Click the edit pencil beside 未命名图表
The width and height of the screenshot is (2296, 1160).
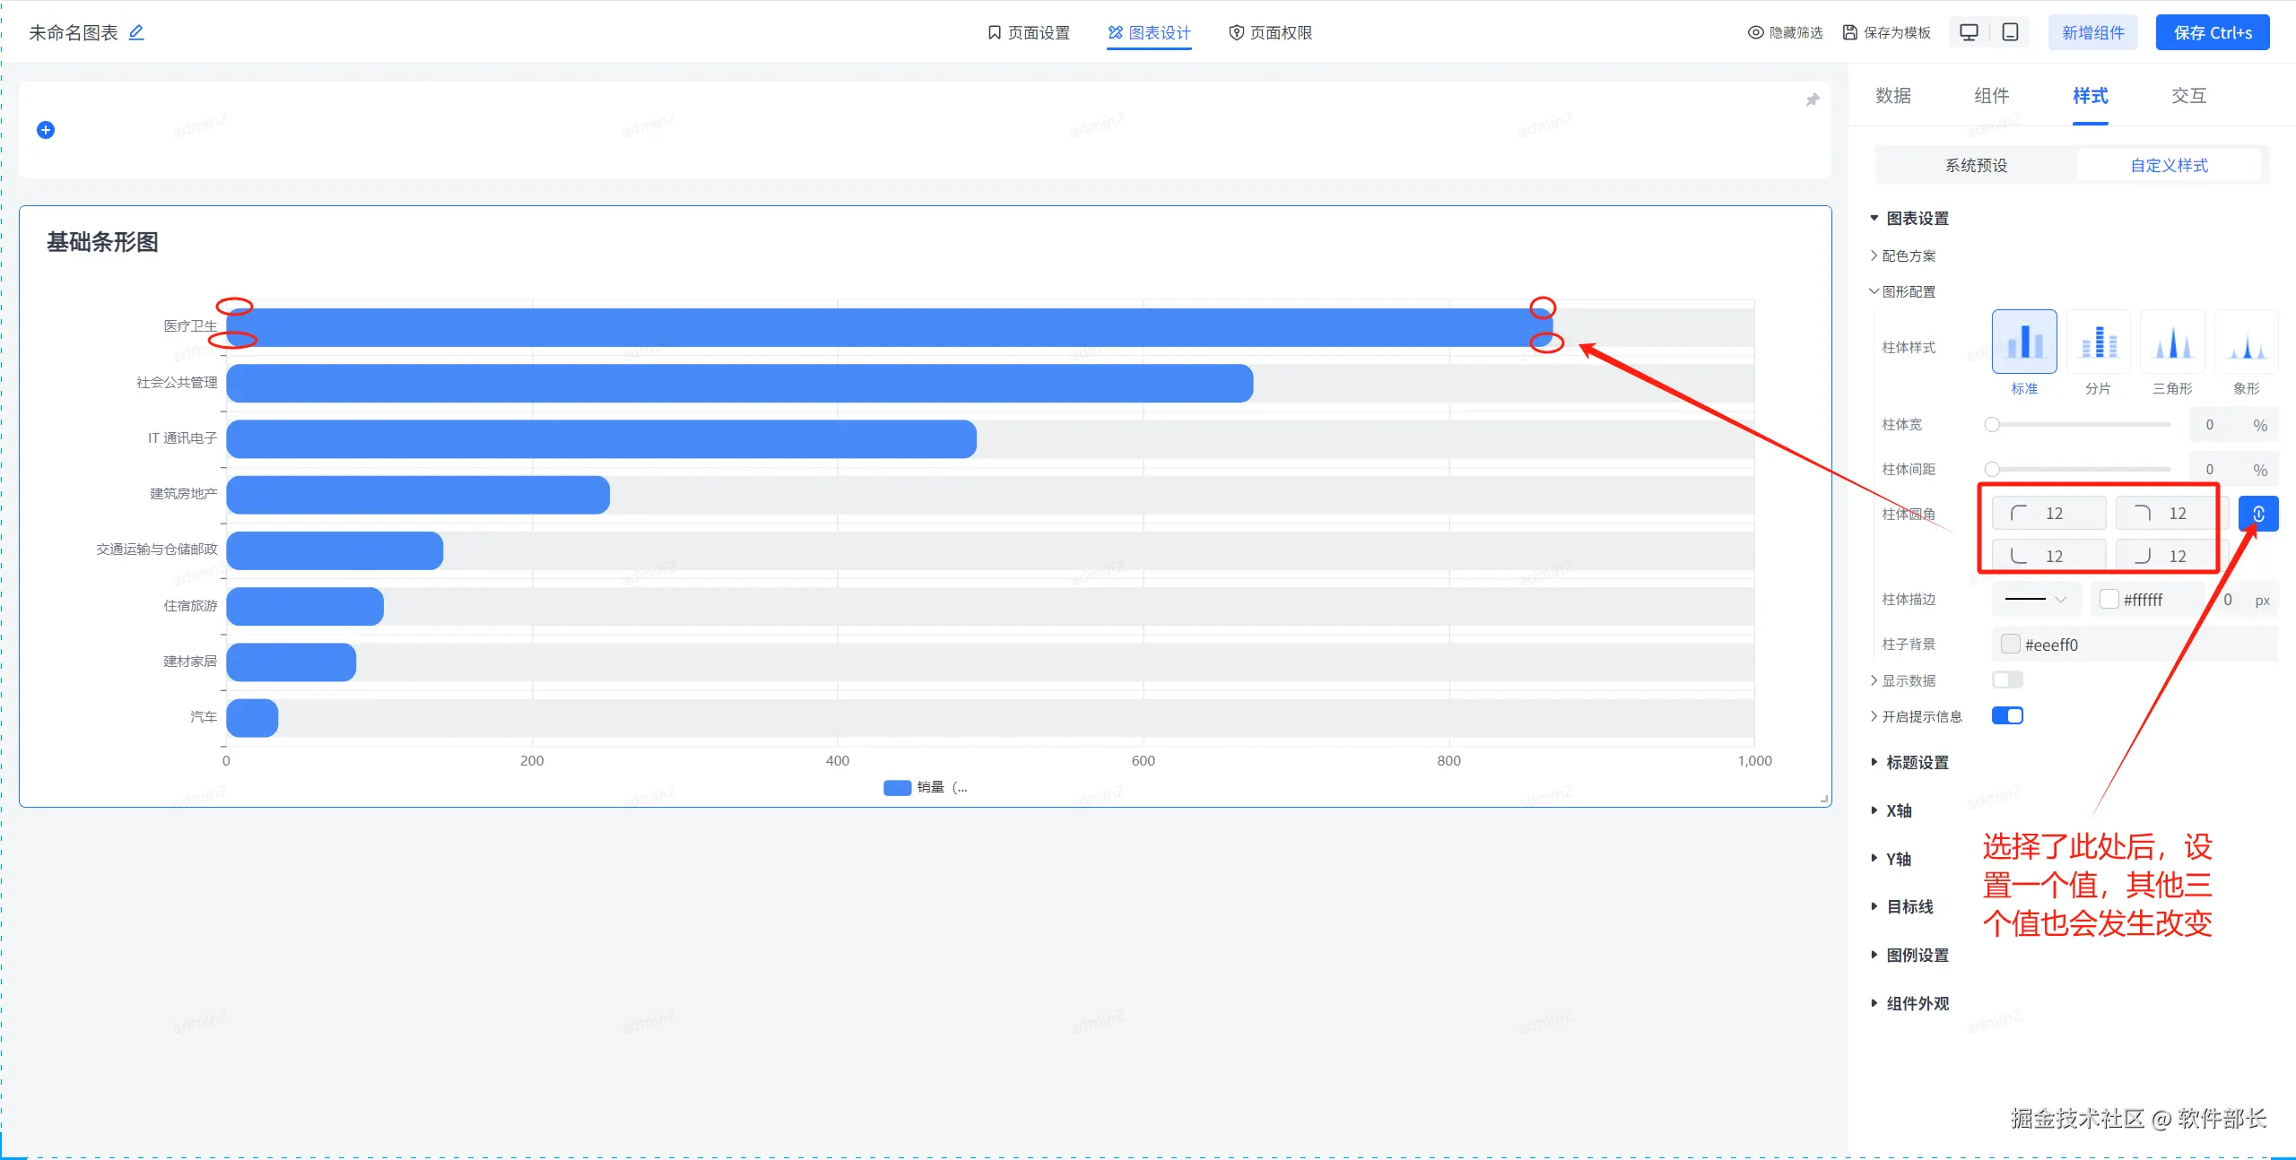point(136,32)
